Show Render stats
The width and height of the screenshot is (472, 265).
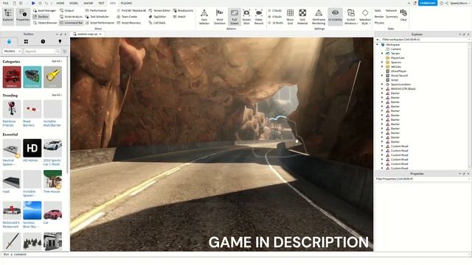379,16
